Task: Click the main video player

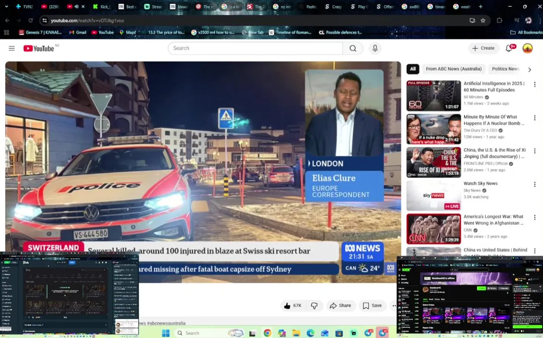Action: [x=203, y=172]
